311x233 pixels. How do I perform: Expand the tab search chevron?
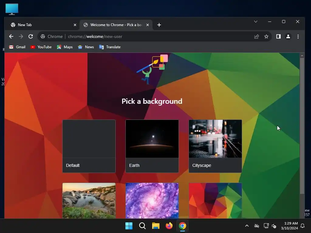click(x=256, y=22)
